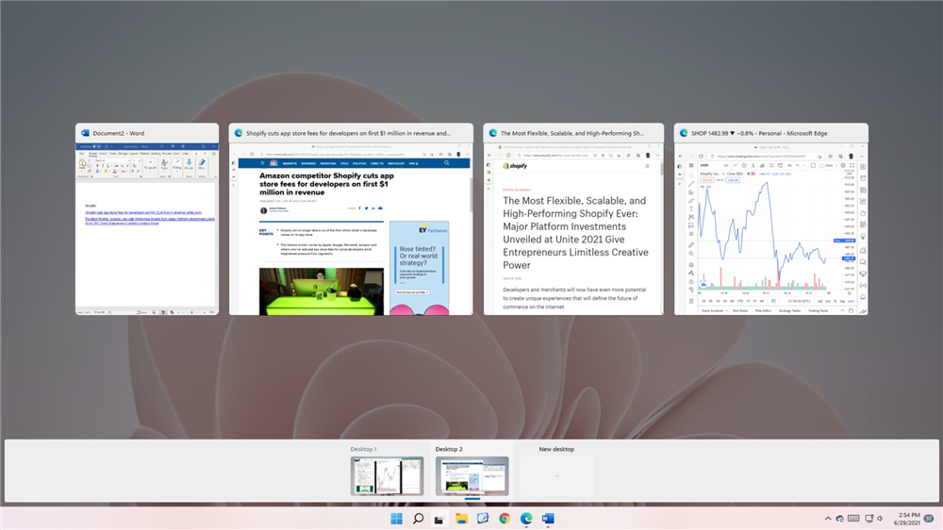The image size is (943, 530).
Task: Select the Most Flexible, Scalable Shopify window preview
Action: click(573, 219)
